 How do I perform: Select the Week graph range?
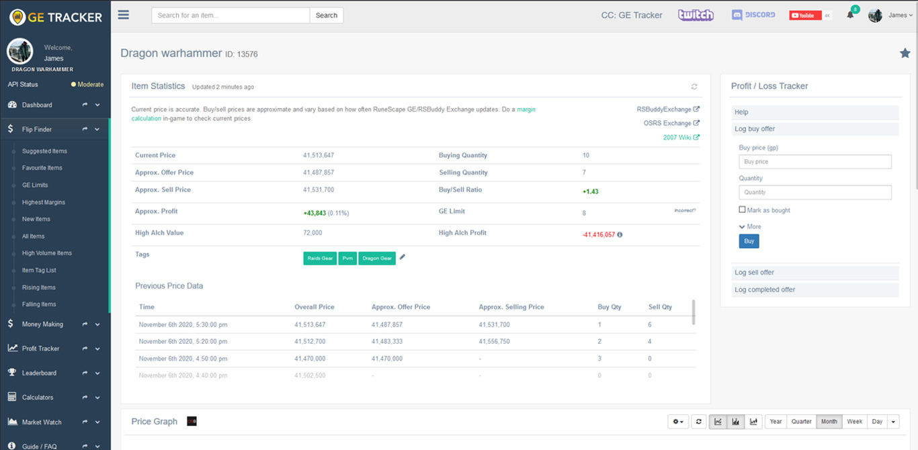tap(854, 422)
